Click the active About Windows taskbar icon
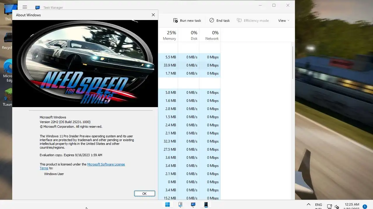373x209 pixels. 206,205
